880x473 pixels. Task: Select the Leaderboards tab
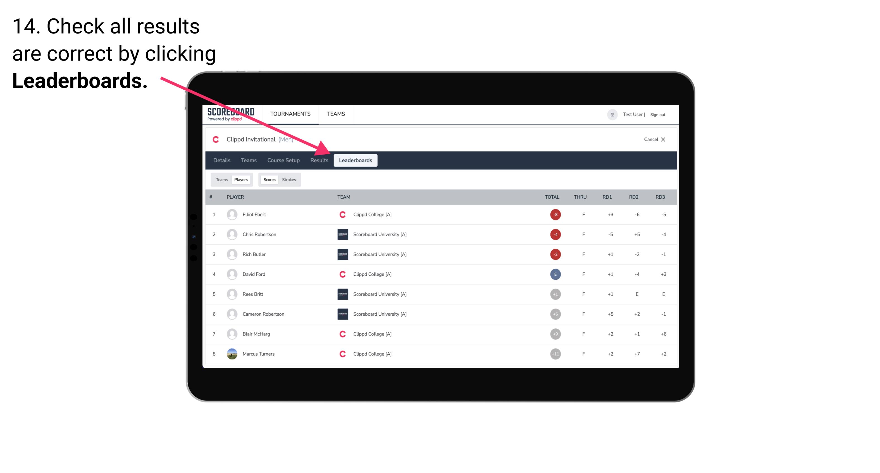point(356,160)
